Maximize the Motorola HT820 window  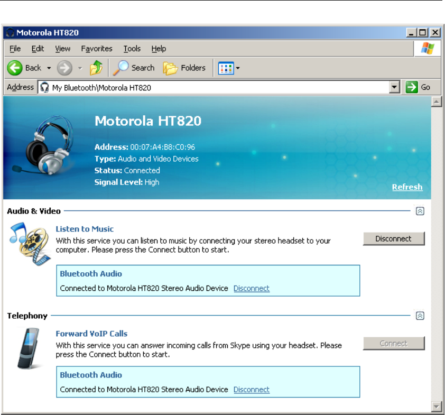[x=423, y=33]
